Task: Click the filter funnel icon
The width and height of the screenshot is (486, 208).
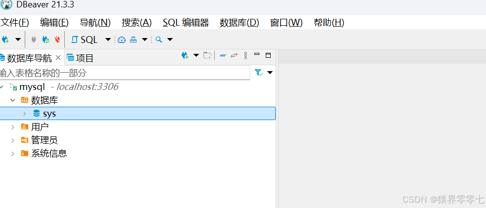Action: pos(258,73)
